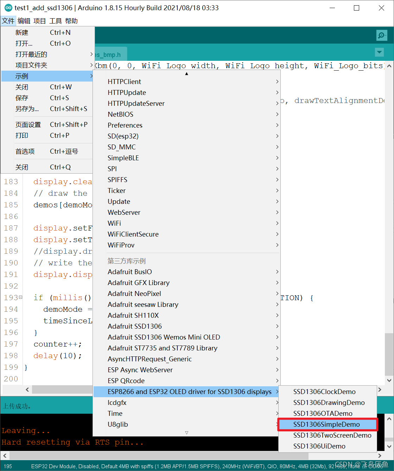The width and height of the screenshot is (394, 471).
Task: Open WiFiProv examples submenu
Action: pyautogui.click(x=186, y=245)
